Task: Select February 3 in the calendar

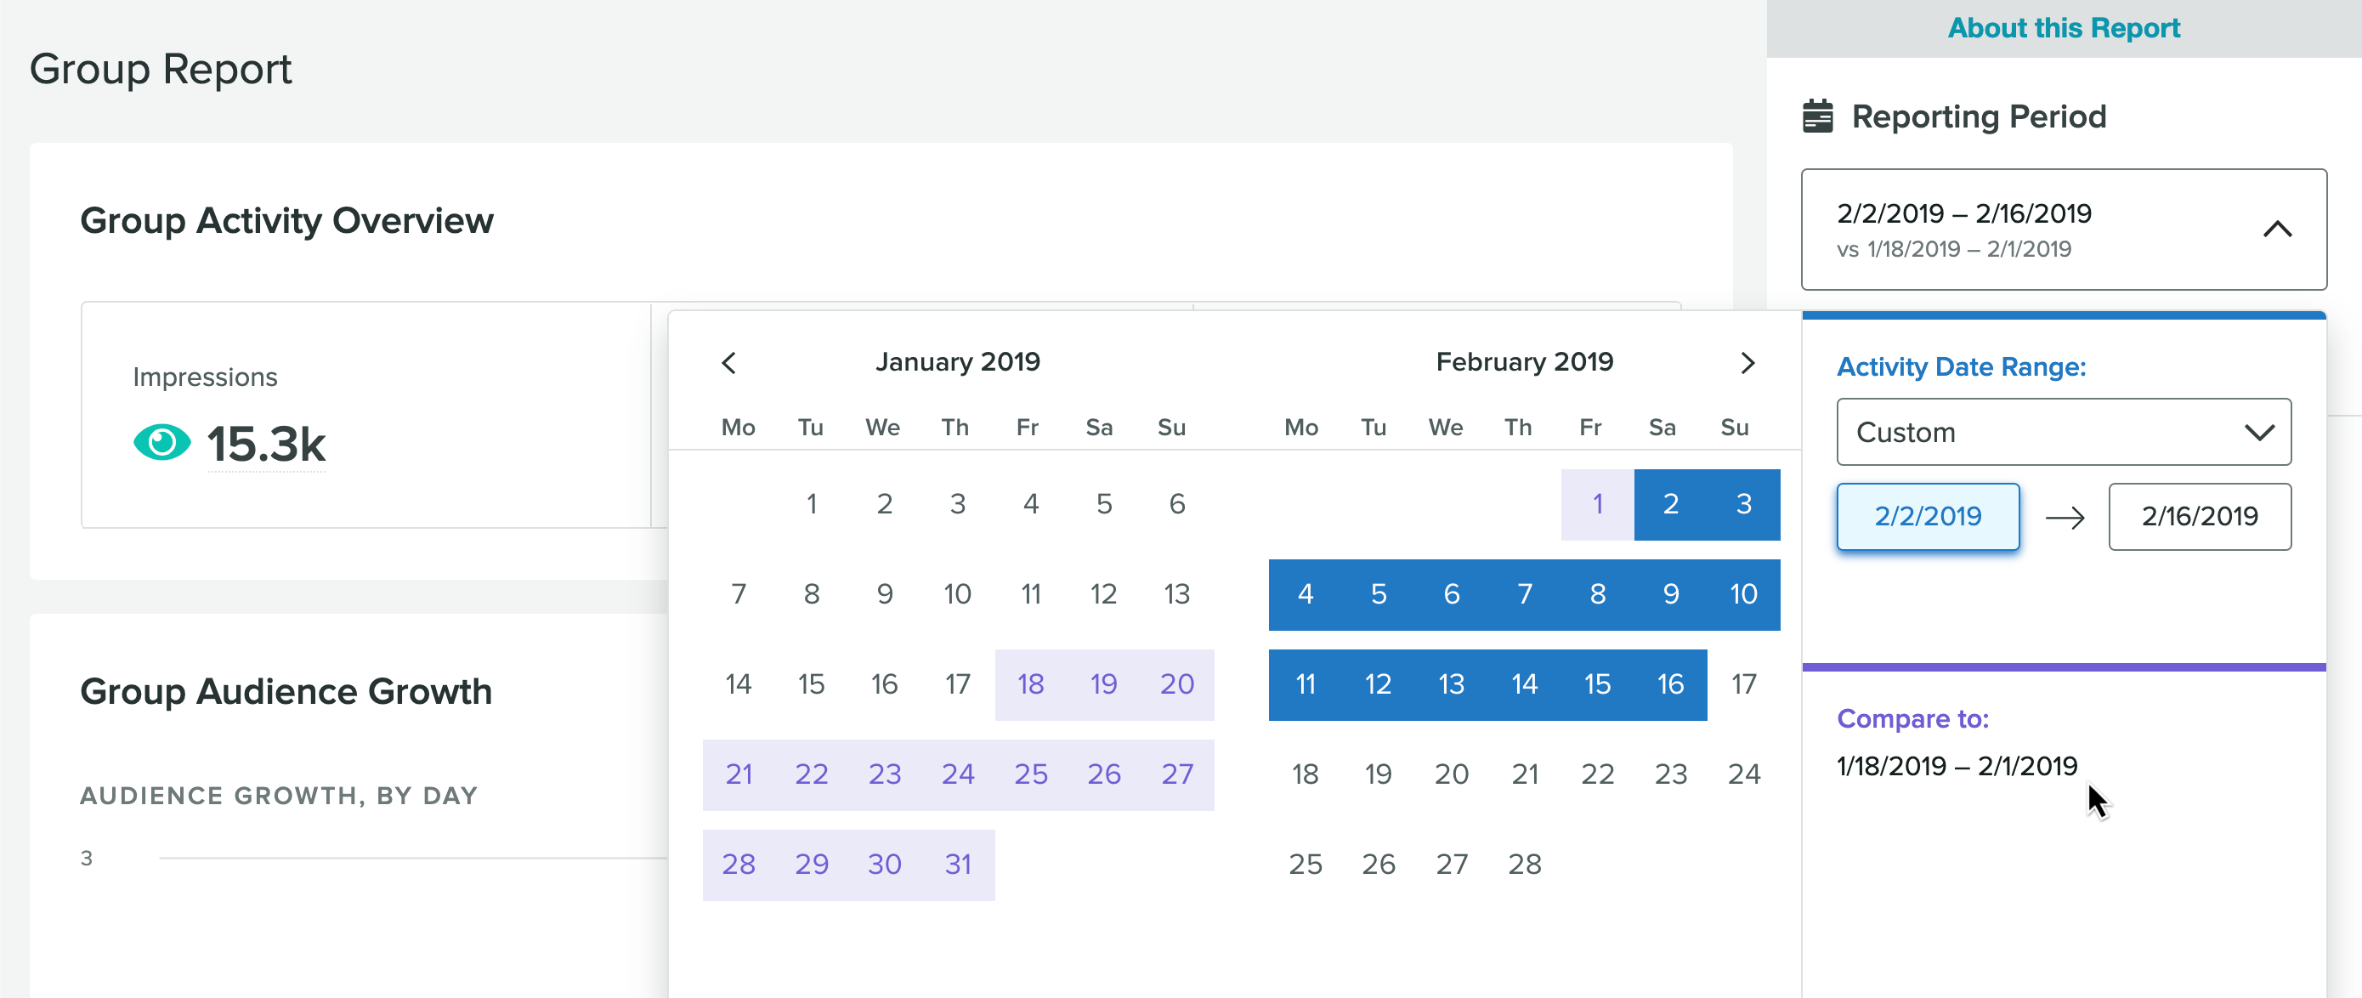Action: click(1744, 504)
